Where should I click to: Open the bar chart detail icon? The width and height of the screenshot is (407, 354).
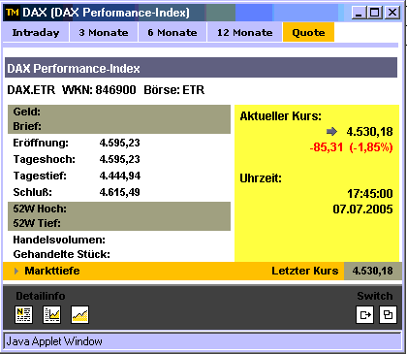click(x=51, y=314)
